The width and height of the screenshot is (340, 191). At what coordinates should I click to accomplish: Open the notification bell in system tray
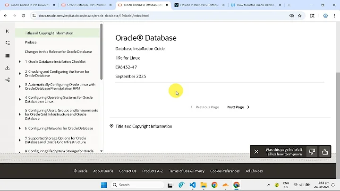pyautogui.click(x=333, y=185)
